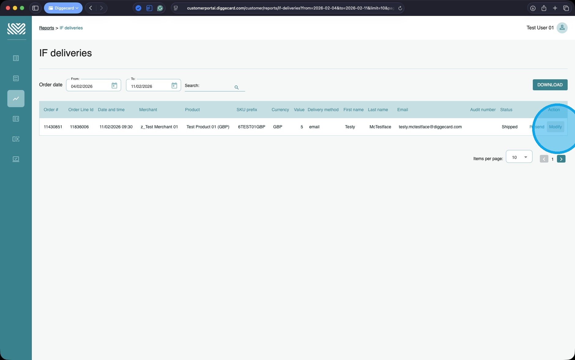This screenshot has width=575, height=360.
Task: Click the Currency column header
Action: pyautogui.click(x=280, y=110)
